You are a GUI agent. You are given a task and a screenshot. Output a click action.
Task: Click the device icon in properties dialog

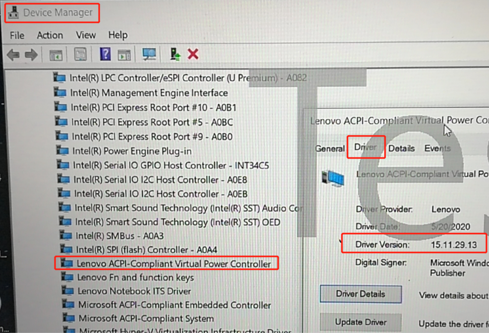333,179
